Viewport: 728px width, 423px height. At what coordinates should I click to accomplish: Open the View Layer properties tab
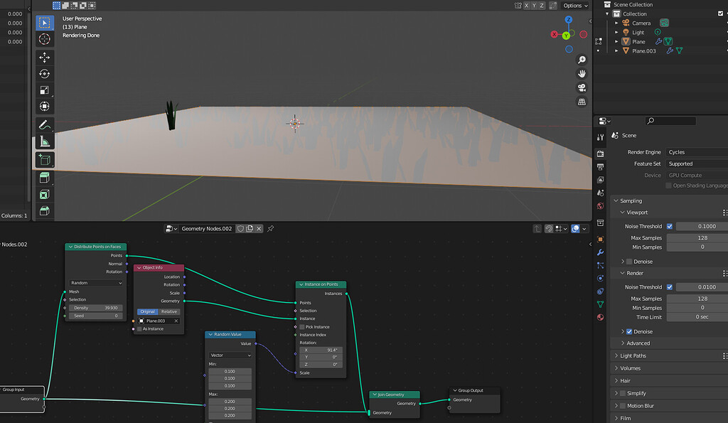point(600,180)
